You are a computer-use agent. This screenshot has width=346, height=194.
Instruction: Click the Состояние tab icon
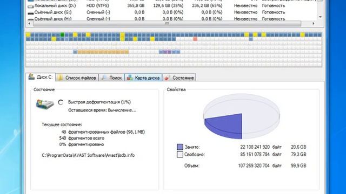pyautogui.click(x=168, y=78)
